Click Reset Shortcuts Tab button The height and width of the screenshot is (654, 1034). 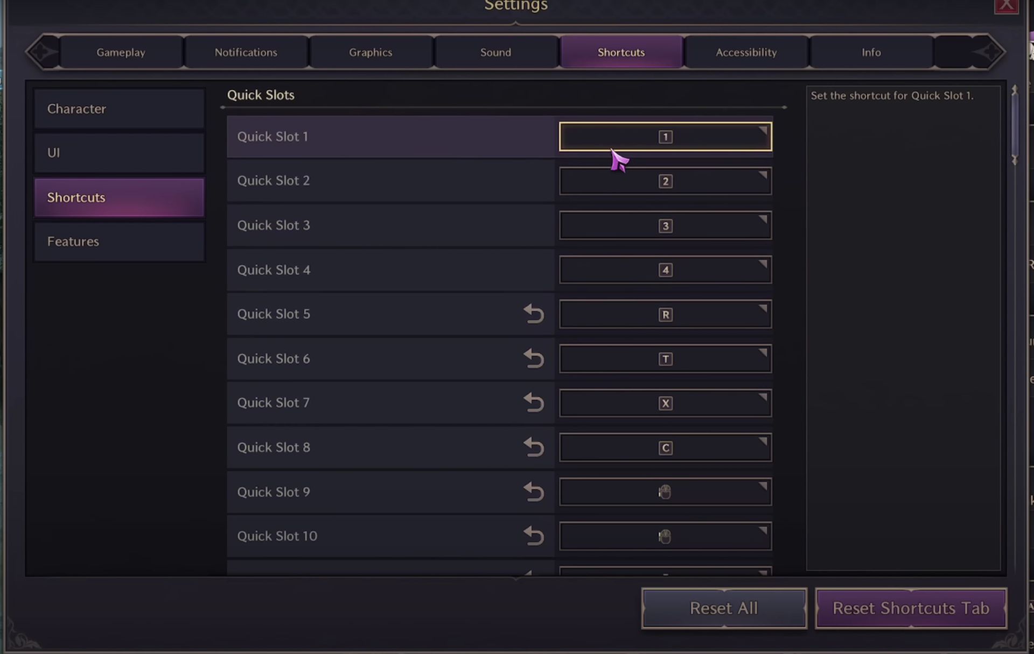click(x=910, y=607)
